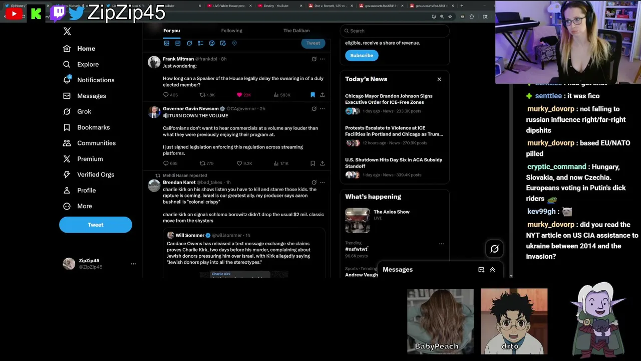Screen dimensions: 641x361
Task: Click the floating Grok button
Action: [494, 249]
